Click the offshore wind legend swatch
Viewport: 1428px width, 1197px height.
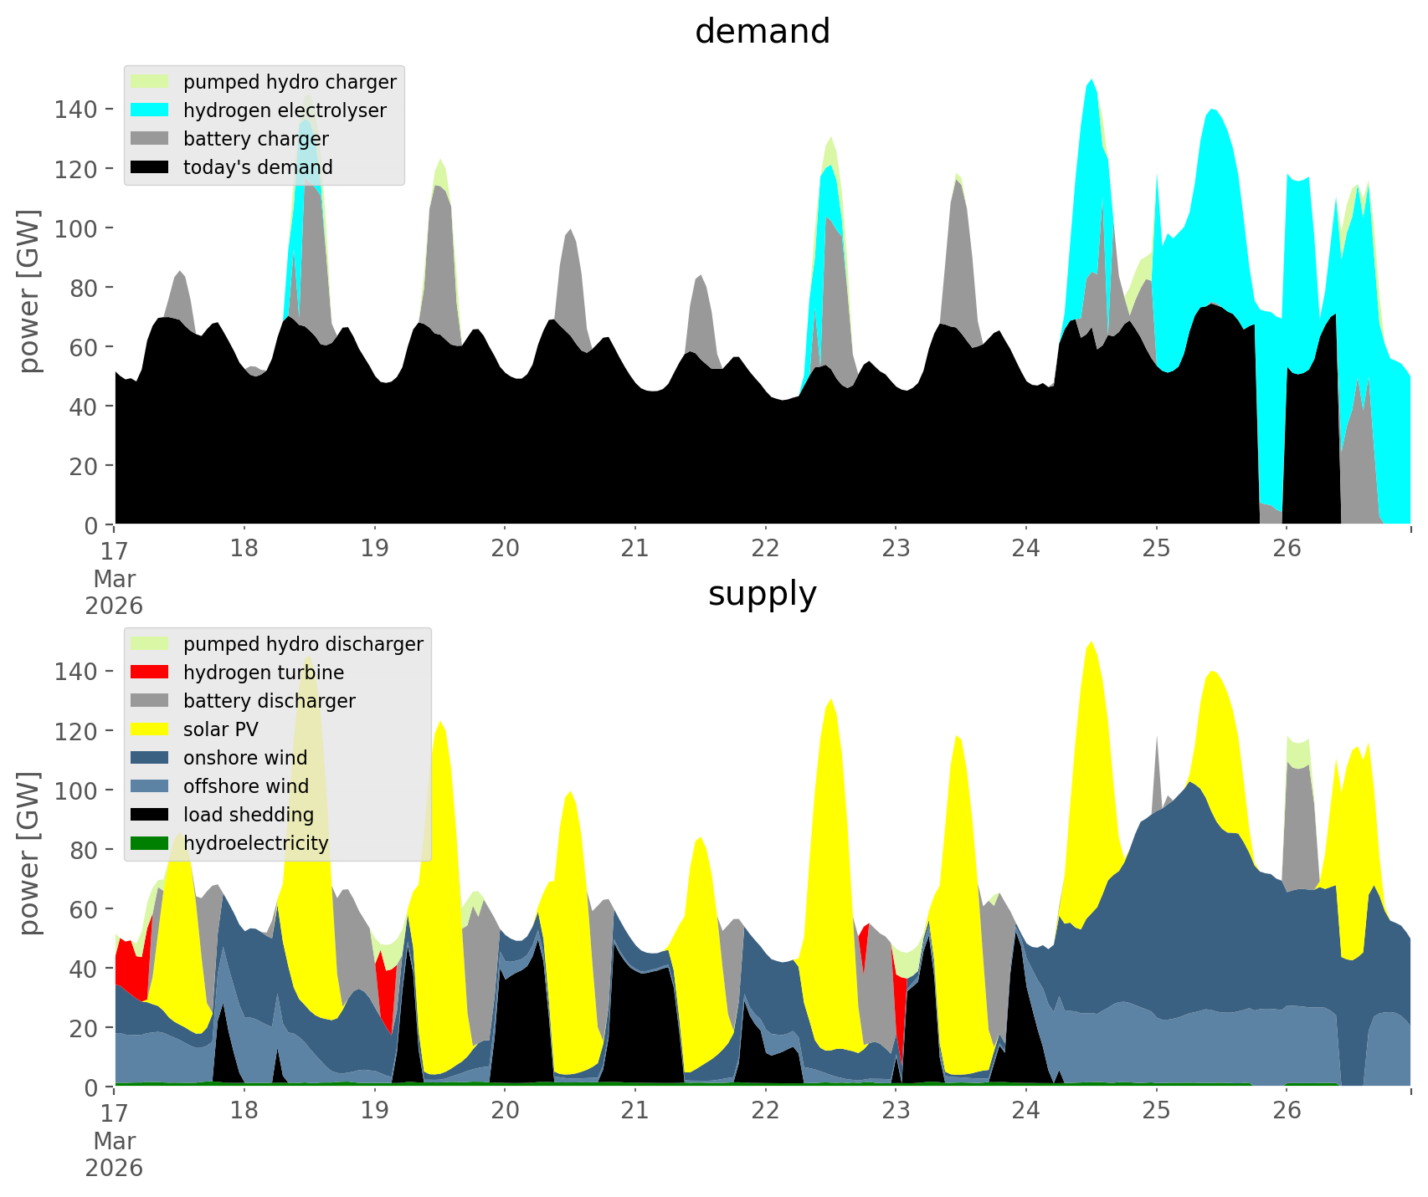(x=150, y=786)
